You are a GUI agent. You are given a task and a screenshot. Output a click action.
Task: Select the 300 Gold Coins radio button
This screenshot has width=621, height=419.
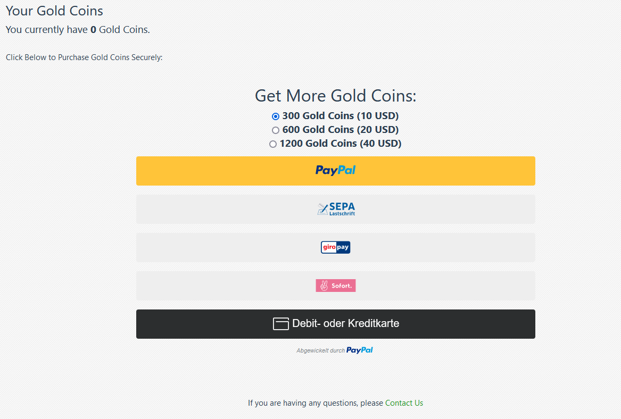(x=276, y=116)
